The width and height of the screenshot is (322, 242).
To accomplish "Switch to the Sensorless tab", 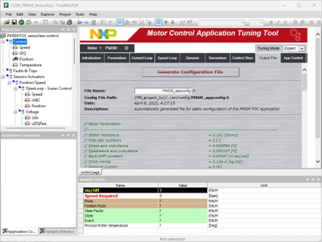I will (217, 58).
